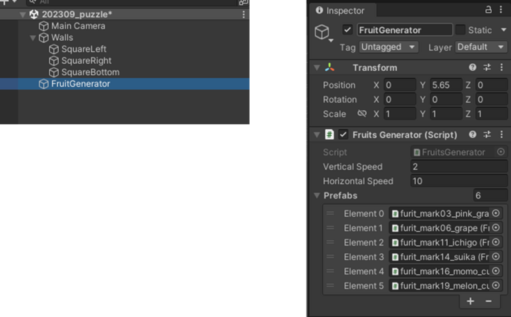Open Transform component help reference
511x317 pixels.
(x=473, y=68)
